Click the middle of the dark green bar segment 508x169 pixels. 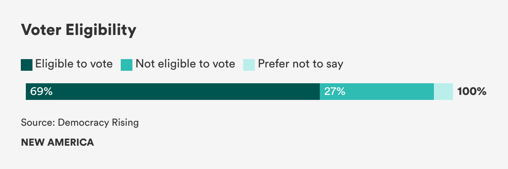(x=173, y=92)
